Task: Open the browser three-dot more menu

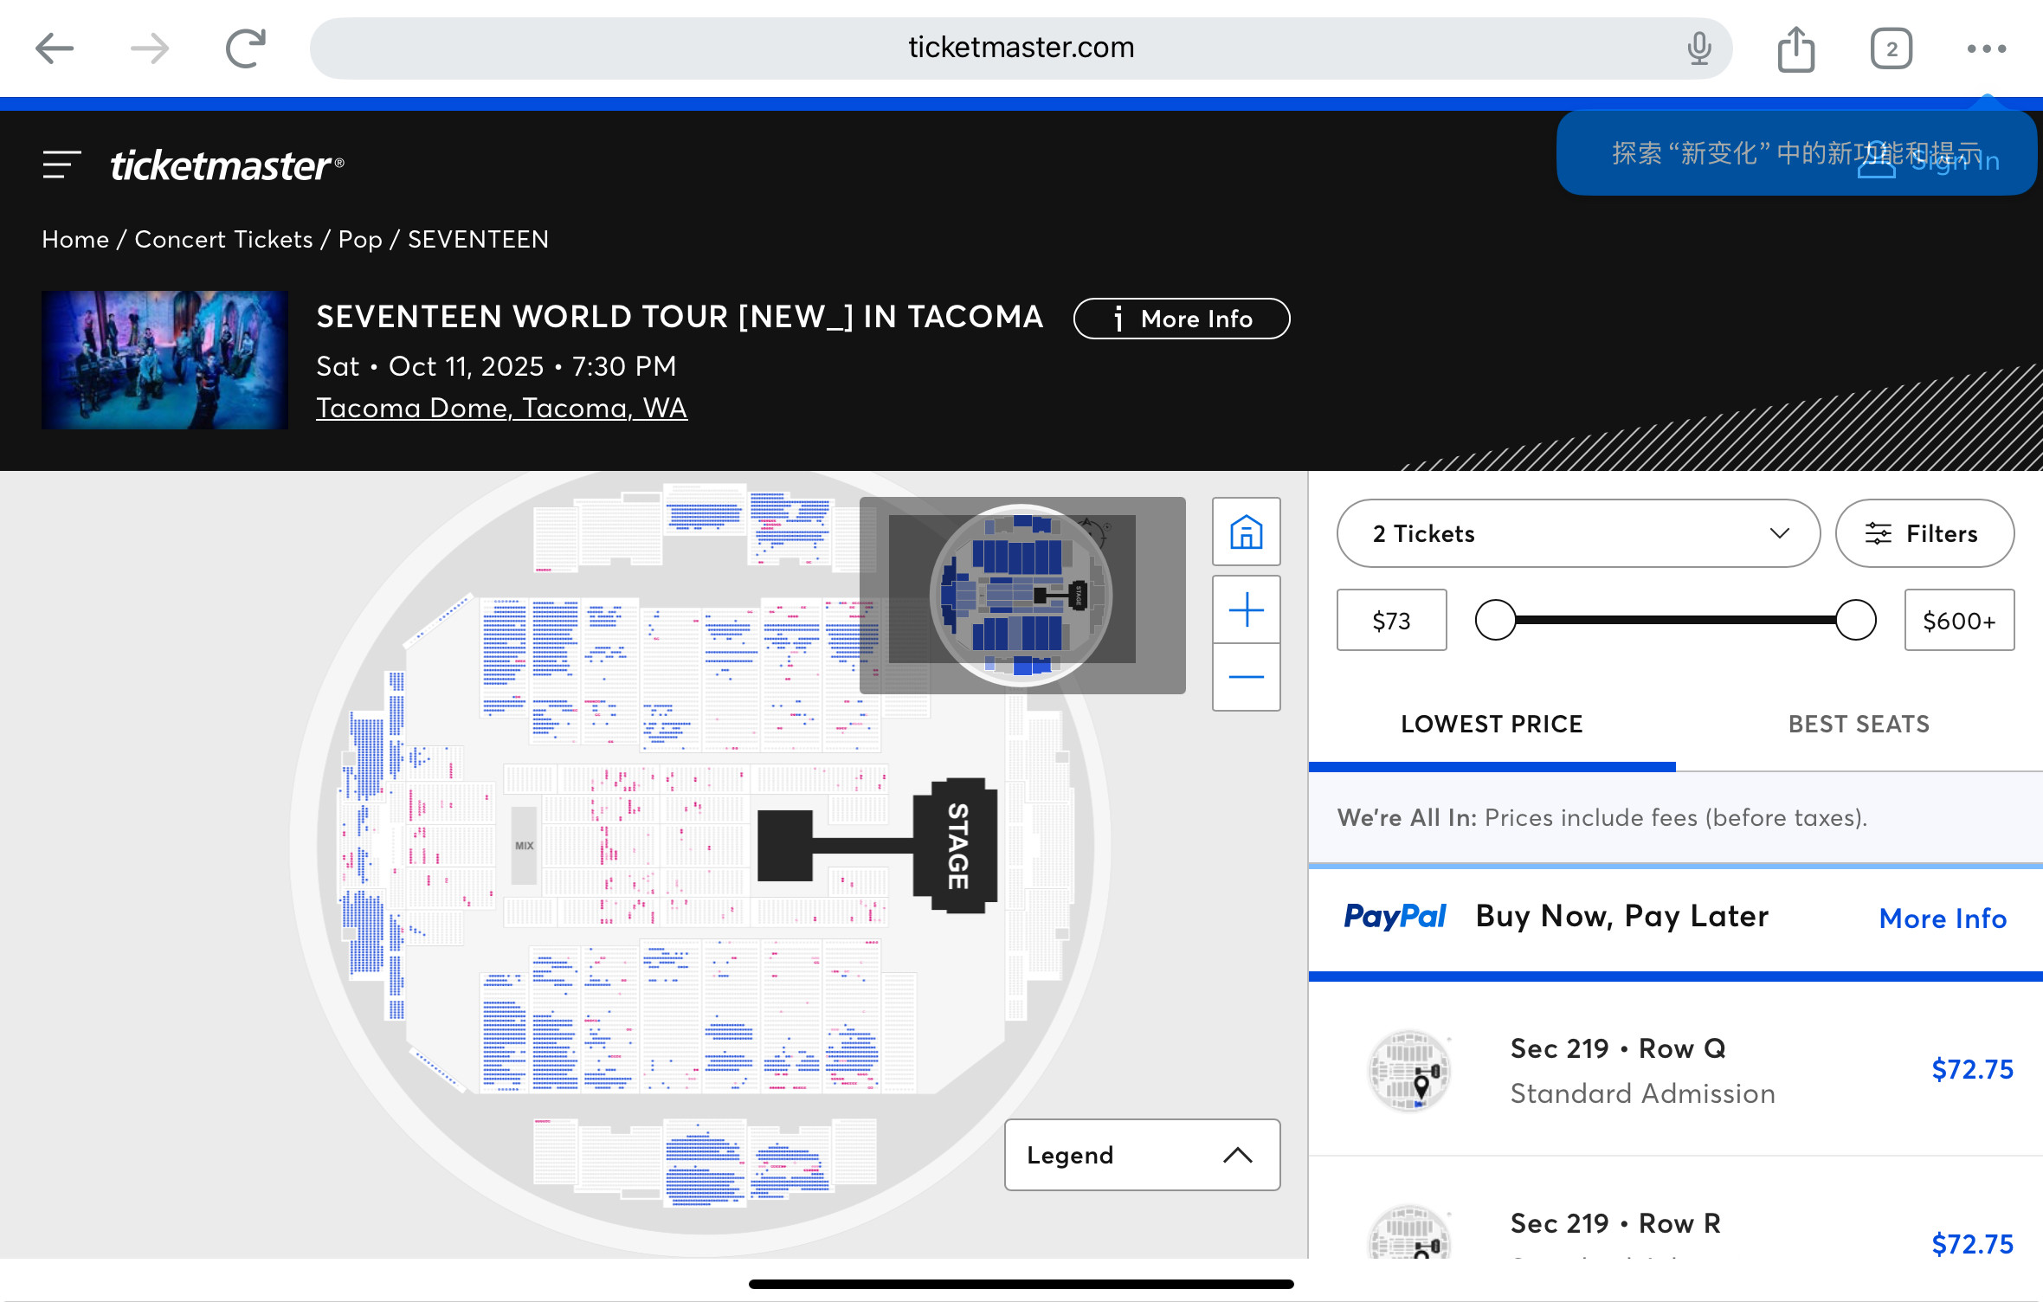Action: click(x=1987, y=48)
